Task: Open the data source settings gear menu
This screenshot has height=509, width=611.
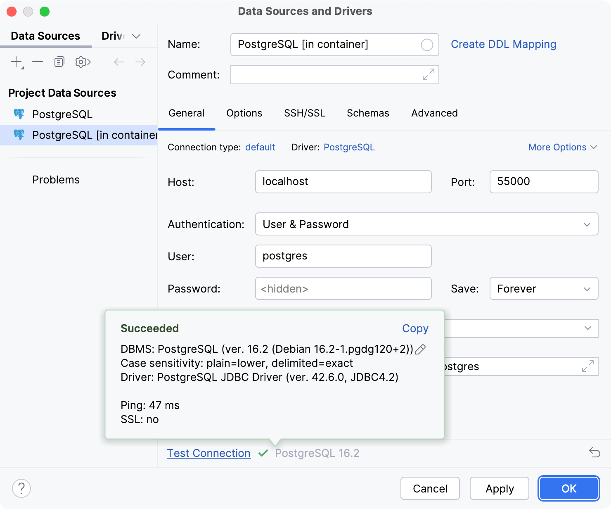Action: click(82, 62)
